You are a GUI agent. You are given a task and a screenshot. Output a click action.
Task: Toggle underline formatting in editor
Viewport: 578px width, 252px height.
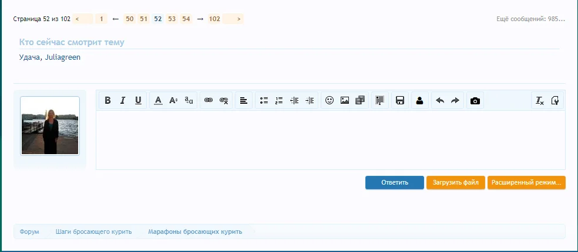click(x=138, y=100)
